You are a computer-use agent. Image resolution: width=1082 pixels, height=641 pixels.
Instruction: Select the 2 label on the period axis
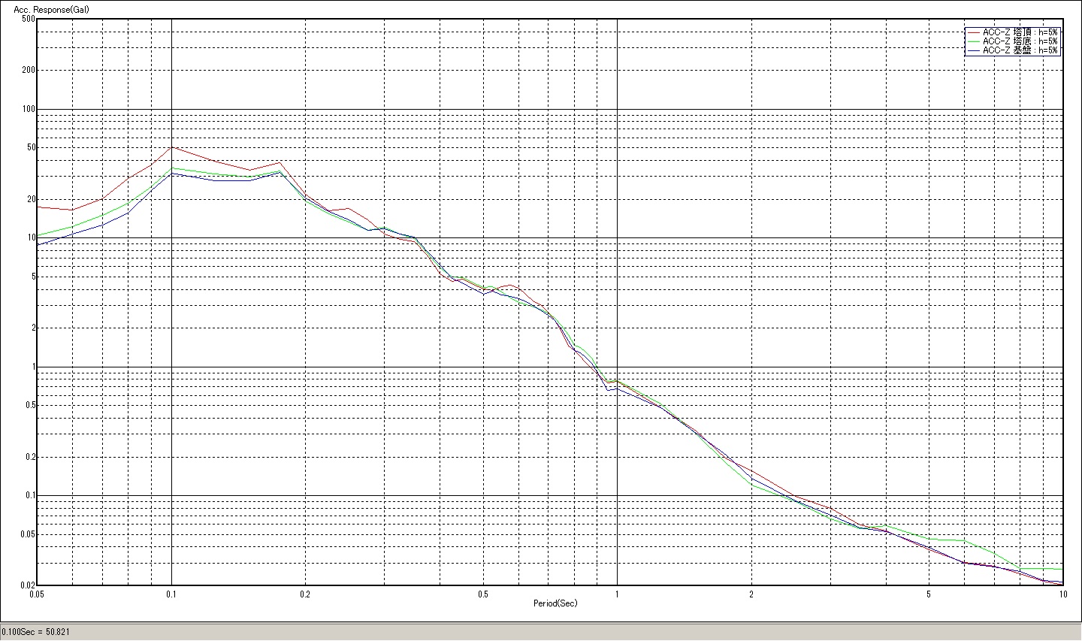(x=751, y=594)
